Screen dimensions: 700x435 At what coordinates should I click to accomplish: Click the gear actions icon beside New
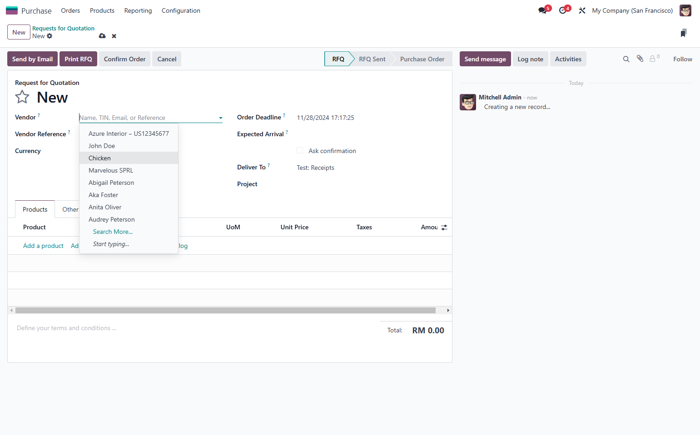[50, 36]
